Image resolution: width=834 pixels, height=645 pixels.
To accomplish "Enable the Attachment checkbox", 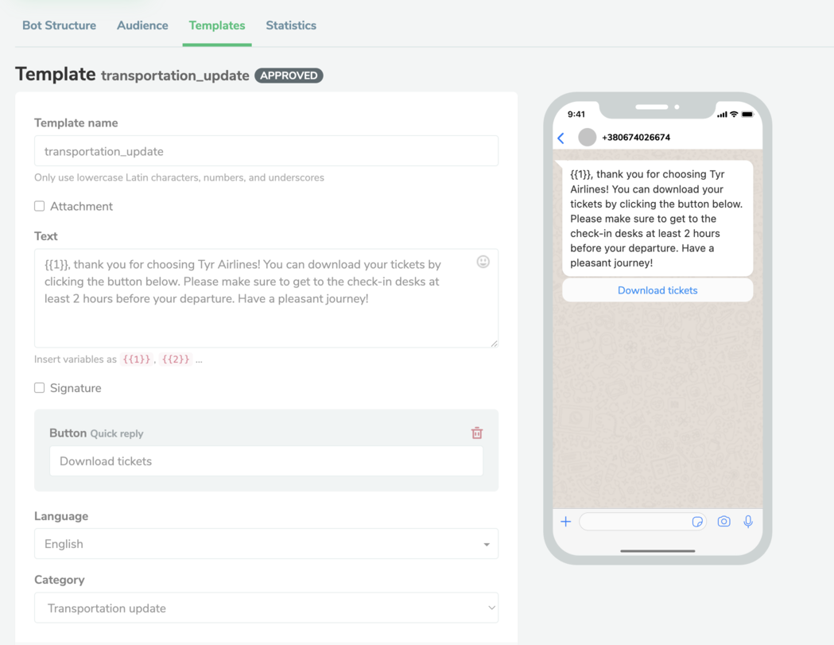I will pyautogui.click(x=40, y=206).
